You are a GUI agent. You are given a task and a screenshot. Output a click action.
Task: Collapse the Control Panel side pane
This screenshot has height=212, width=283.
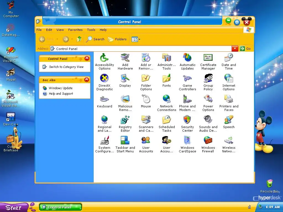87,59
